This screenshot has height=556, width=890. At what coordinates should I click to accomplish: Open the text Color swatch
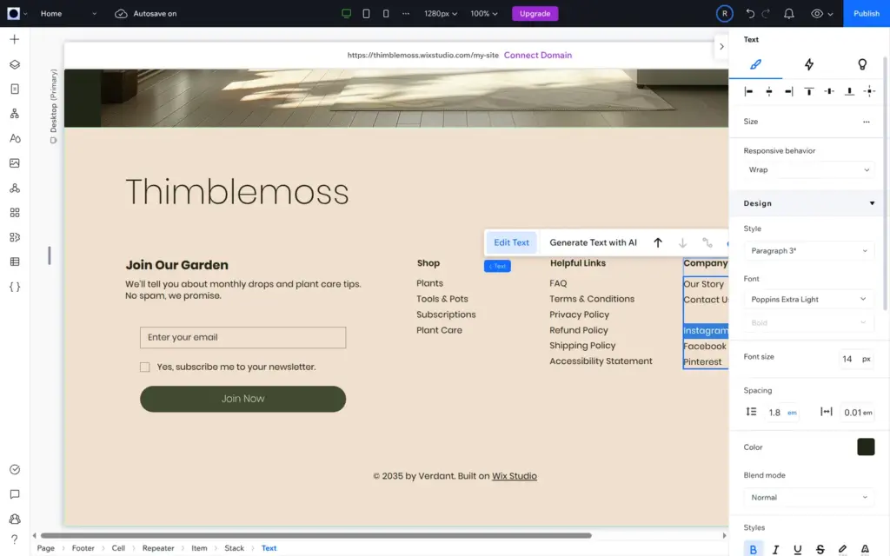click(x=866, y=447)
